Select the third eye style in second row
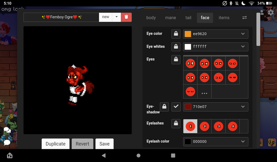The height and width of the screenshot is (162, 277). click(219, 77)
